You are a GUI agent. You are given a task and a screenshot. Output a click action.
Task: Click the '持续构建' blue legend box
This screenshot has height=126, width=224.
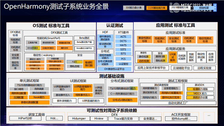204,8
